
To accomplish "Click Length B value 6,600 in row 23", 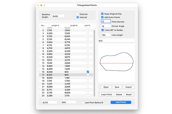I will [x=67, y=93].
